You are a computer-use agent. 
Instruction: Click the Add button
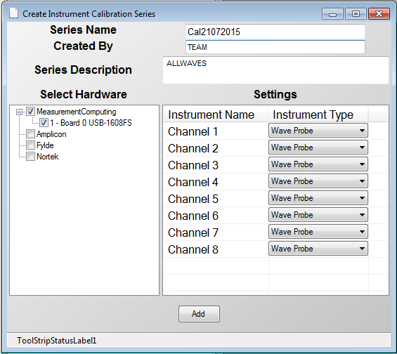tap(199, 314)
